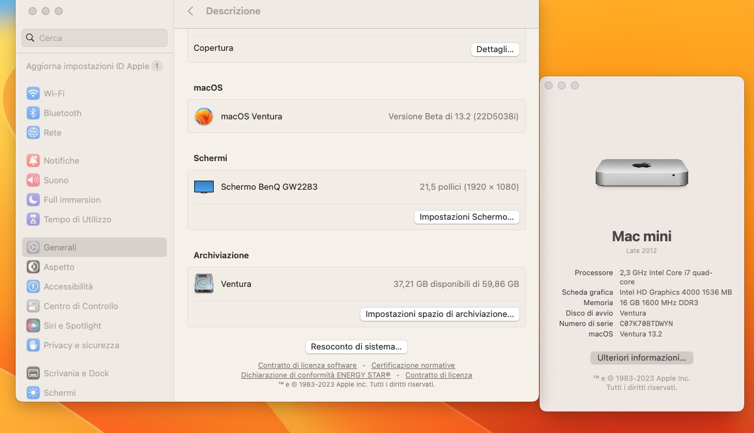This screenshot has height=433, width=754.
Task: Select Generali label in the sidebar
Action: [x=60, y=247]
